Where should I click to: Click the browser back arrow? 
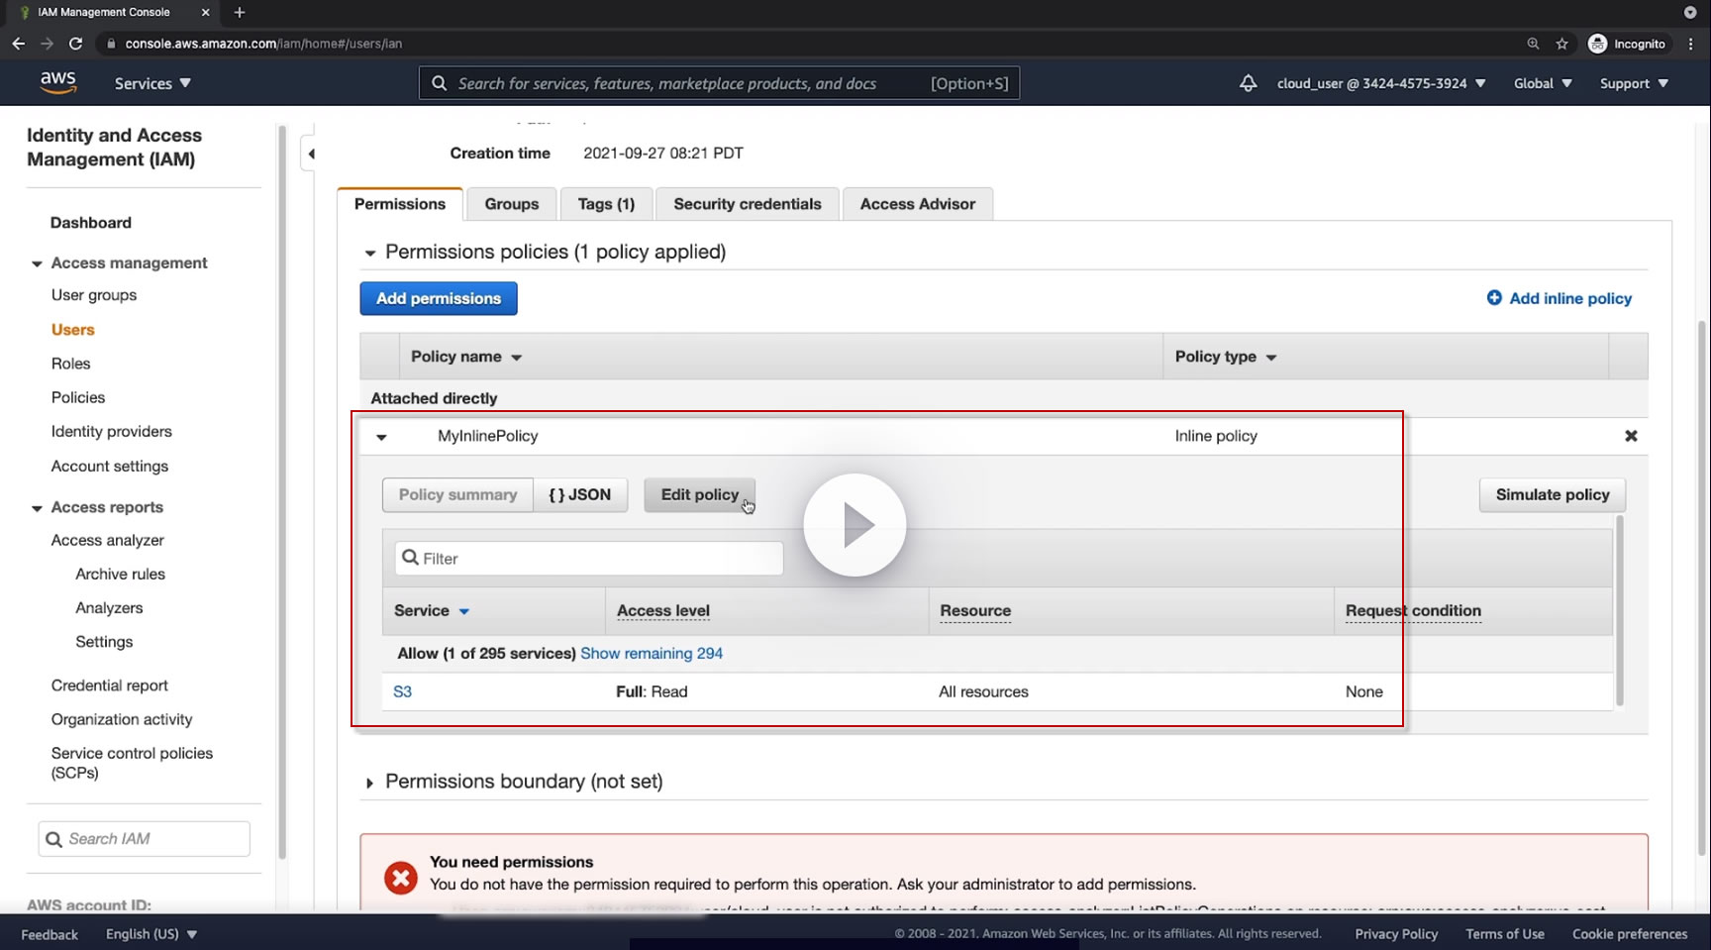(x=18, y=44)
